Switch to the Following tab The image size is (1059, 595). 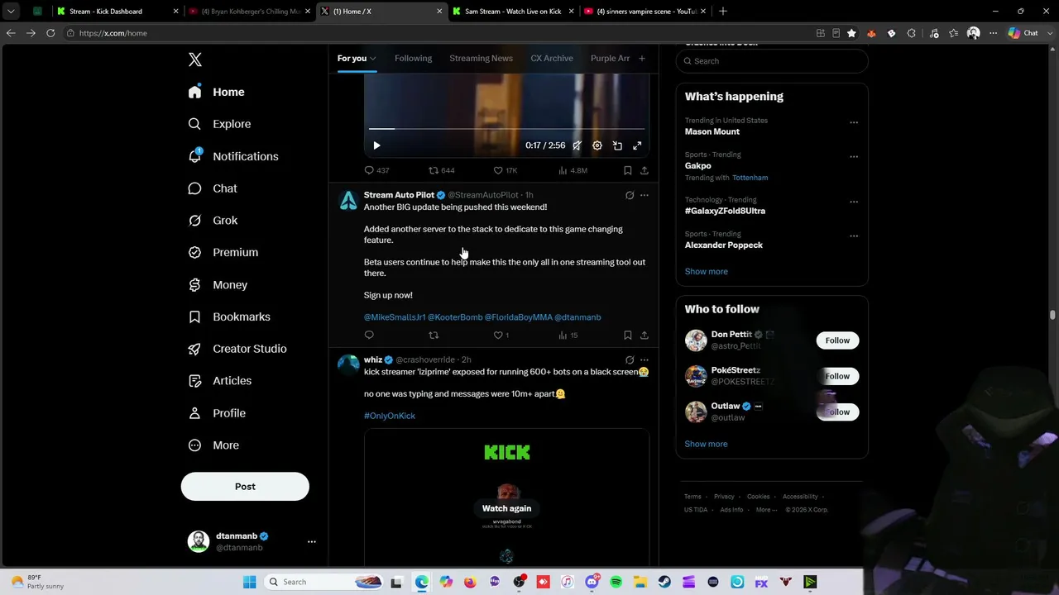point(413,58)
